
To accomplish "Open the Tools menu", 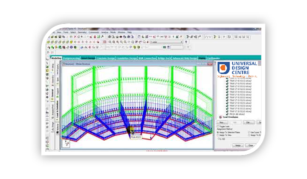I will [x=66, y=32].
